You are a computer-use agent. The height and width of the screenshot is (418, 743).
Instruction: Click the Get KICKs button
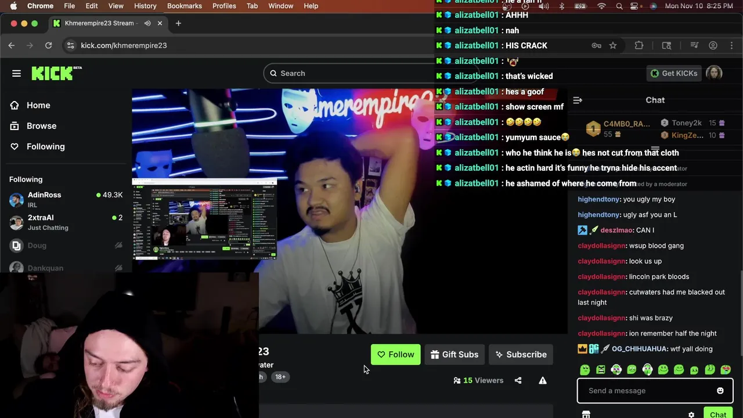(673, 73)
